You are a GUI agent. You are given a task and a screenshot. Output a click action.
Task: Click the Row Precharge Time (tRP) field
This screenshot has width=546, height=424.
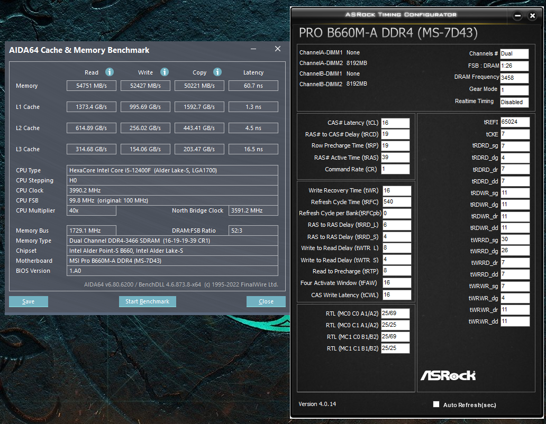click(x=396, y=146)
